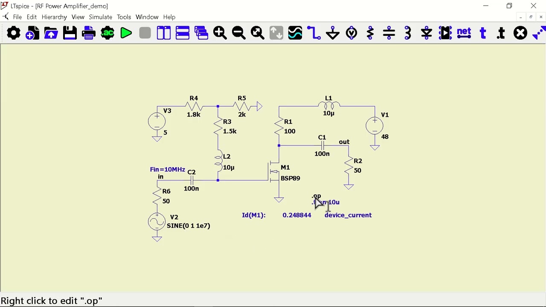Open the Tools menu
The image size is (546, 307).
124,17
